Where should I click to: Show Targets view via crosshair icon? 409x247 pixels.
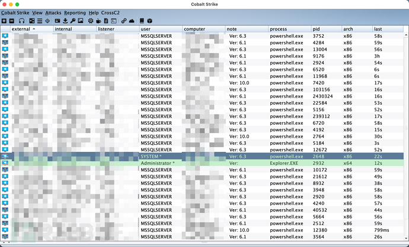coord(47,21)
